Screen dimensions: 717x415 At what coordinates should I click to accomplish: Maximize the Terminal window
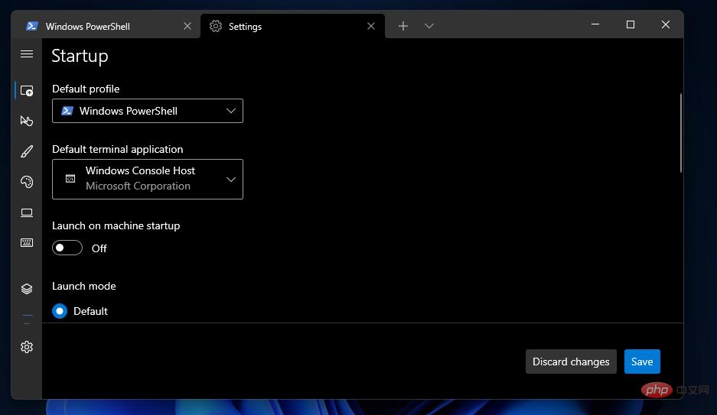point(631,24)
